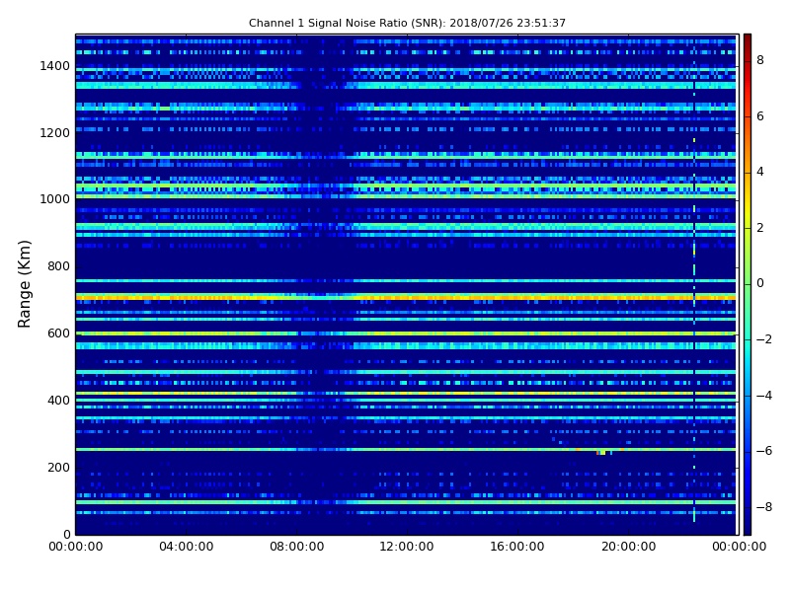Viewport: 790px width, 592px height.
Task: Click the colorbar label −6
Action: tap(764, 451)
